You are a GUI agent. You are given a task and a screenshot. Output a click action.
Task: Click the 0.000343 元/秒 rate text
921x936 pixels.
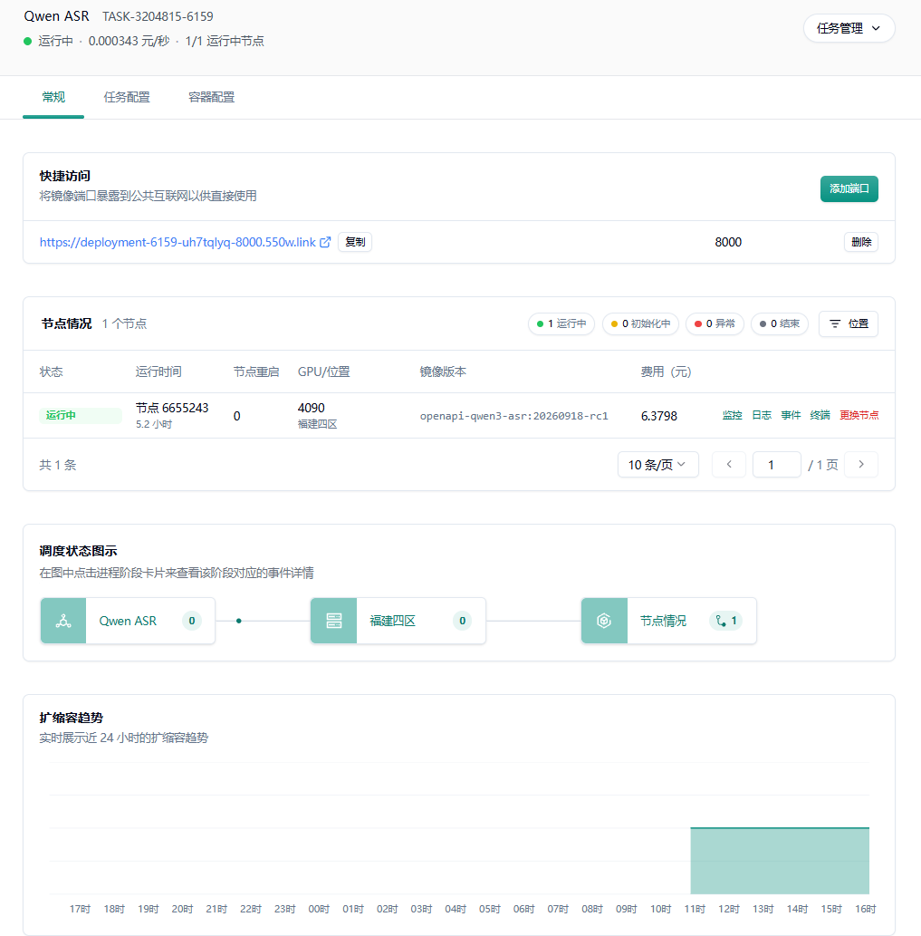(129, 41)
